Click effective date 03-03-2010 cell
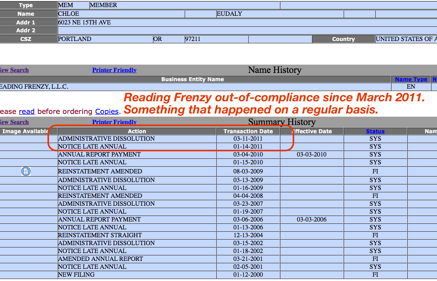 click(x=312, y=154)
